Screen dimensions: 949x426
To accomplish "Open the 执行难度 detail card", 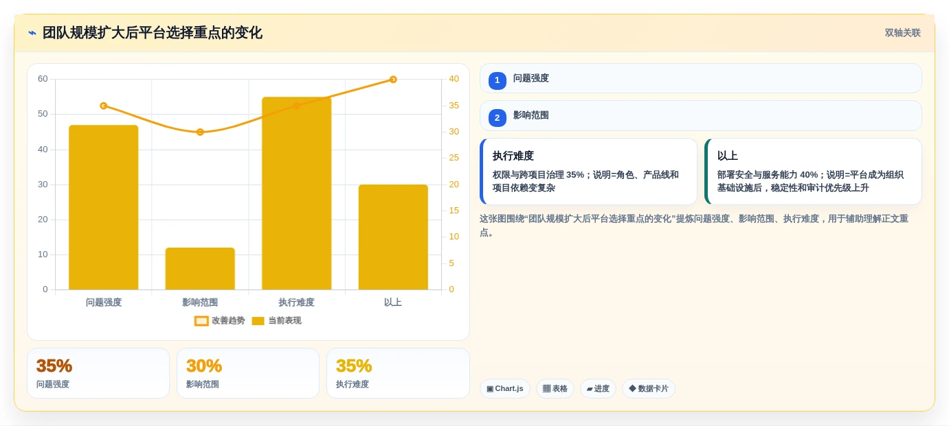I will click(588, 171).
